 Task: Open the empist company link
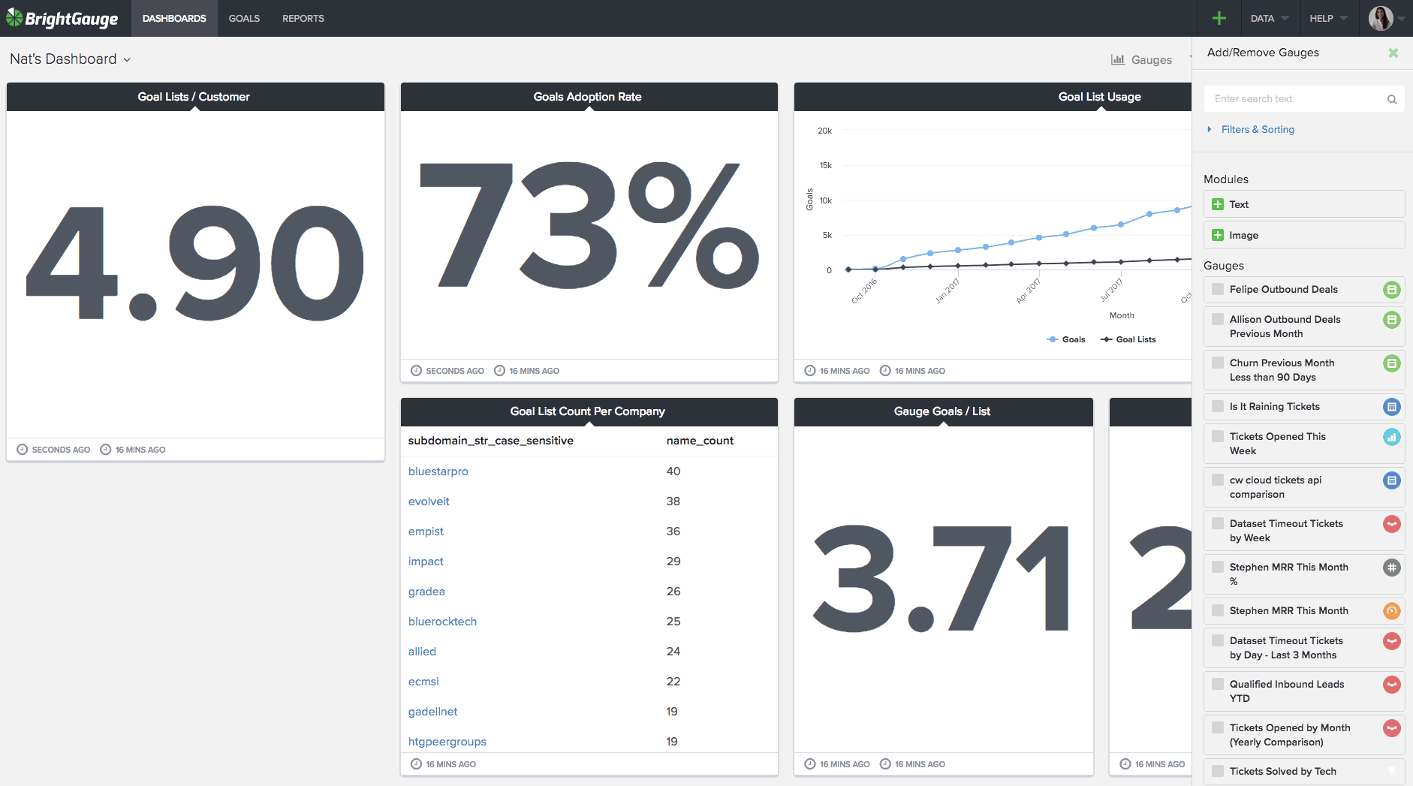click(x=426, y=532)
